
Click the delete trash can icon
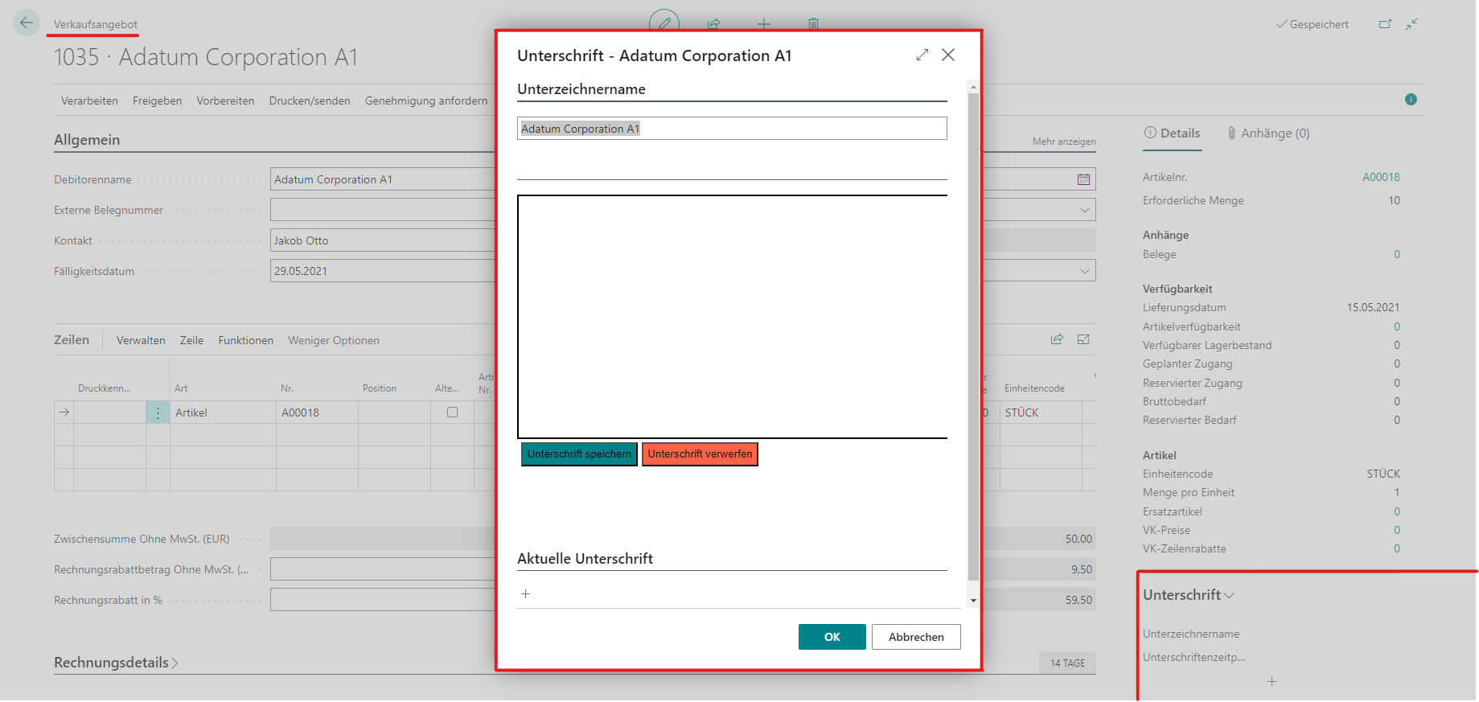pos(813,23)
